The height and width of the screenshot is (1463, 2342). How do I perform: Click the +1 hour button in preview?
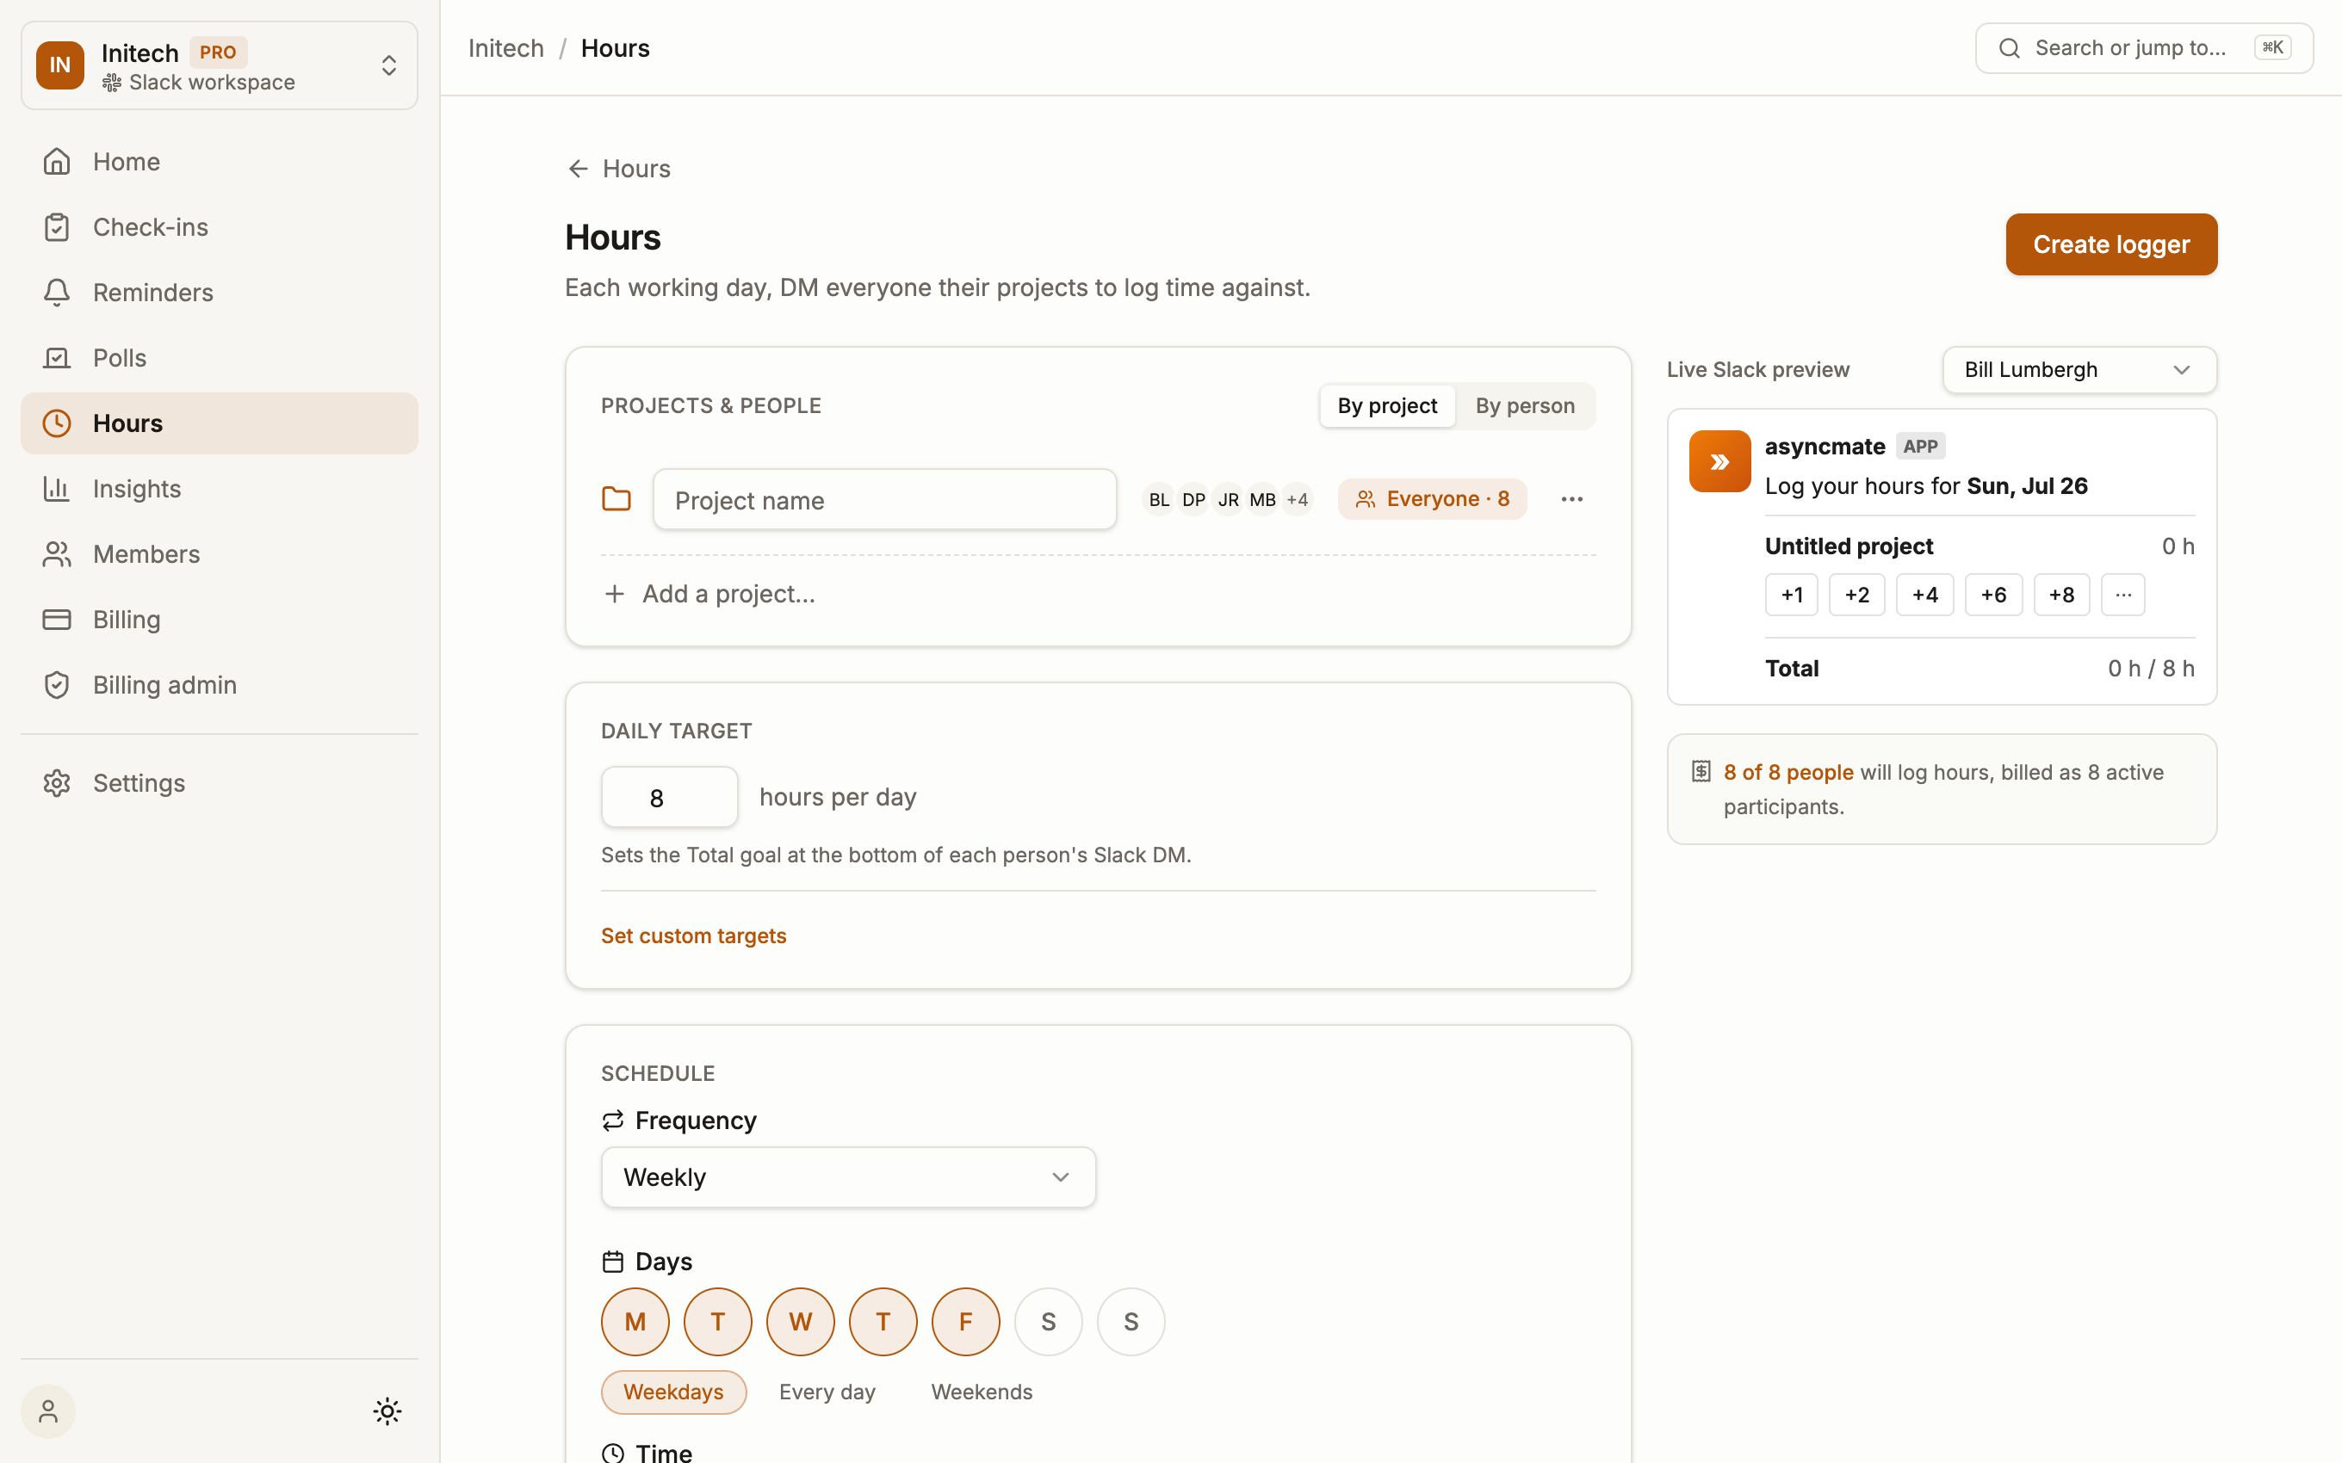1791,595
